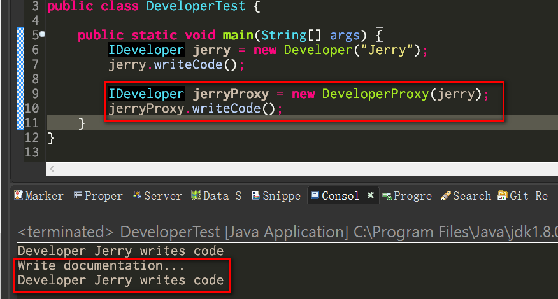Image resolution: width=558 pixels, height=299 pixels.
Task: Click the jerryProxy variable declaration
Action: pyautogui.click(x=231, y=94)
